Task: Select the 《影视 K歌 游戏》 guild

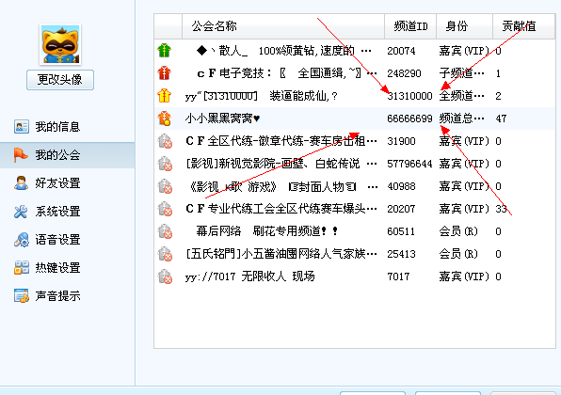Action: click(283, 186)
